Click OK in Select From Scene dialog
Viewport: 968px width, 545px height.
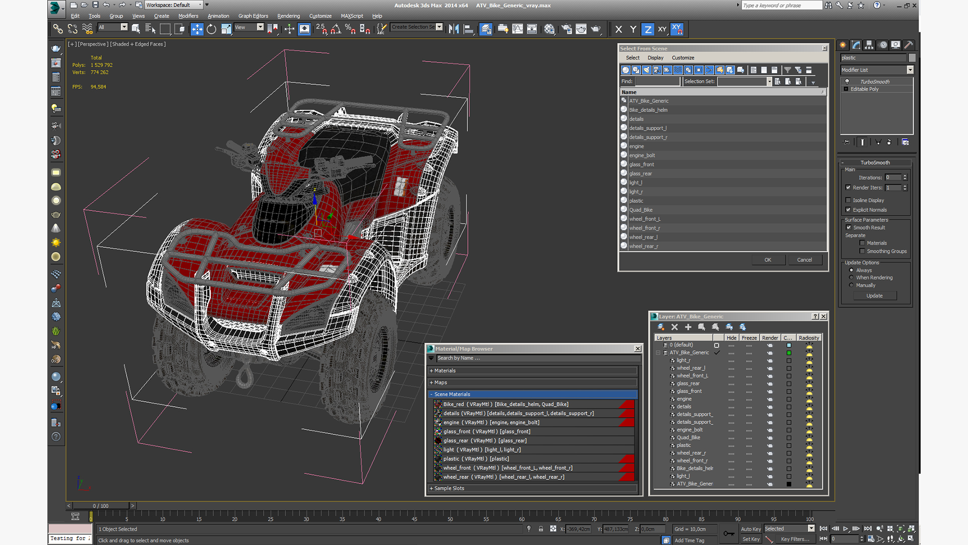point(768,260)
